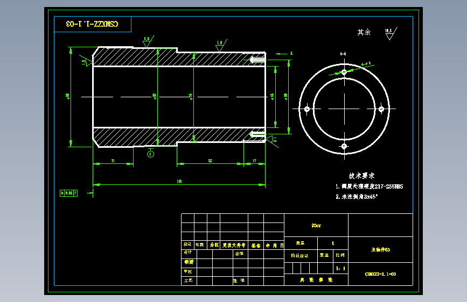The image size is (467, 302).
Task: Select the 标记 column header
Action: click(187, 244)
